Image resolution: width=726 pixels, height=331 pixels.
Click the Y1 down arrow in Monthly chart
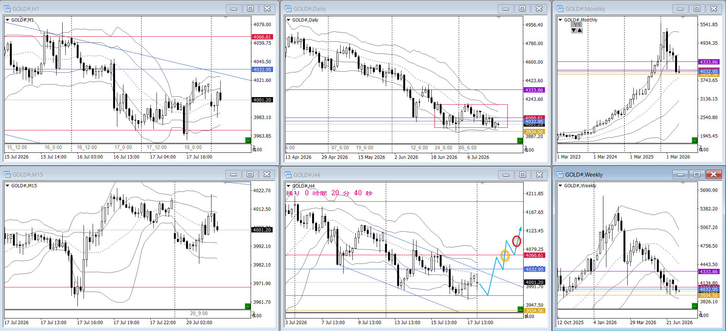click(x=574, y=30)
